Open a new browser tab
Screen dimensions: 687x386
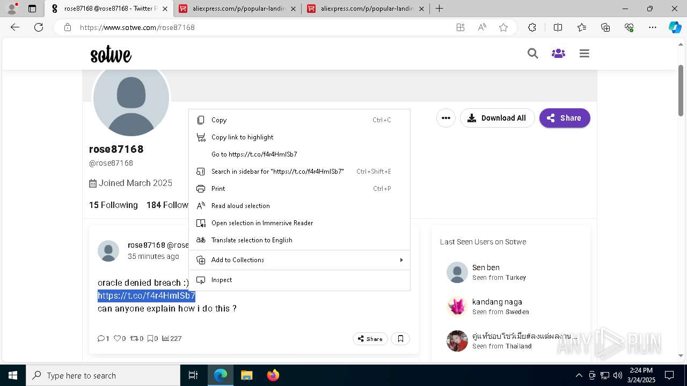439,9
